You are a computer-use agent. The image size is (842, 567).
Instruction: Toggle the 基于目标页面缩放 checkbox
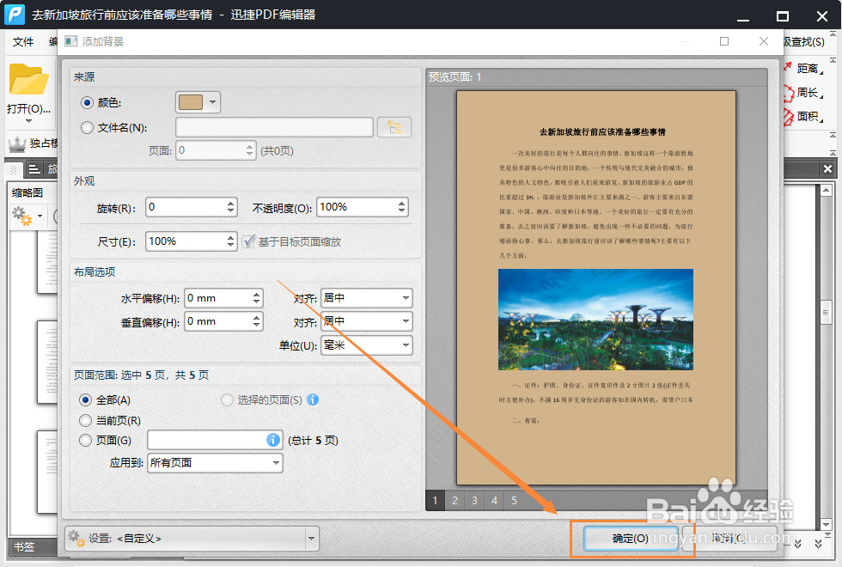[x=249, y=241]
